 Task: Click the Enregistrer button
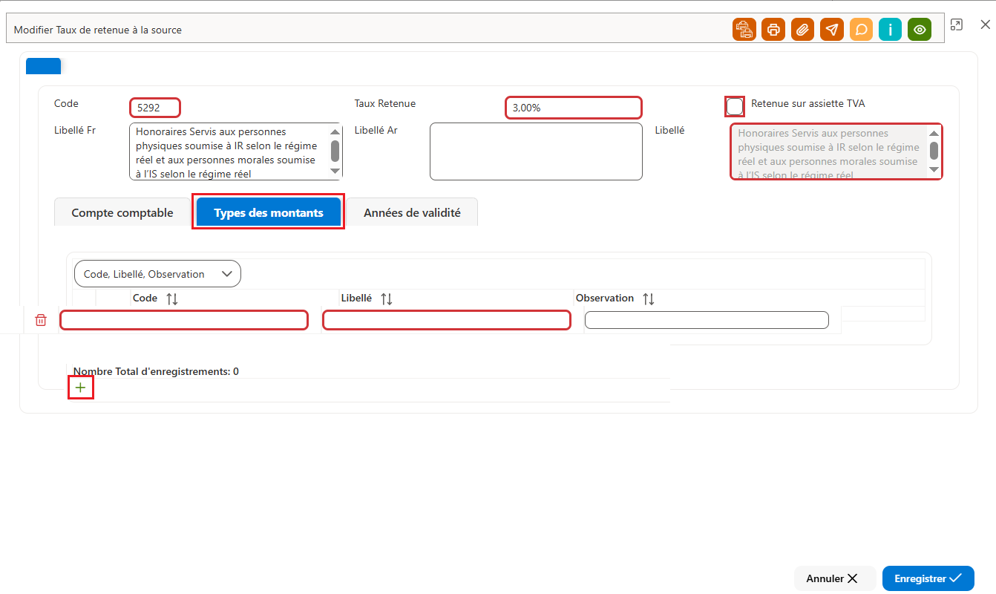928,578
